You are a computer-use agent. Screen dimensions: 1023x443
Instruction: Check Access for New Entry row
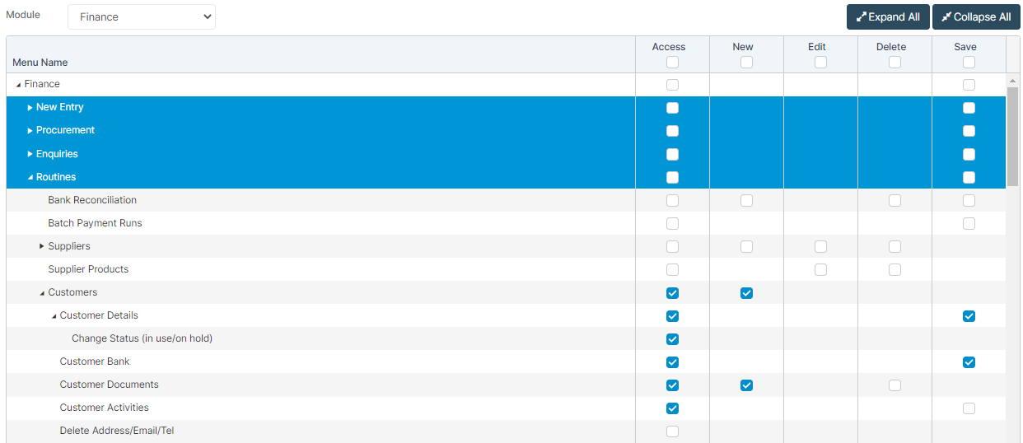pos(673,108)
